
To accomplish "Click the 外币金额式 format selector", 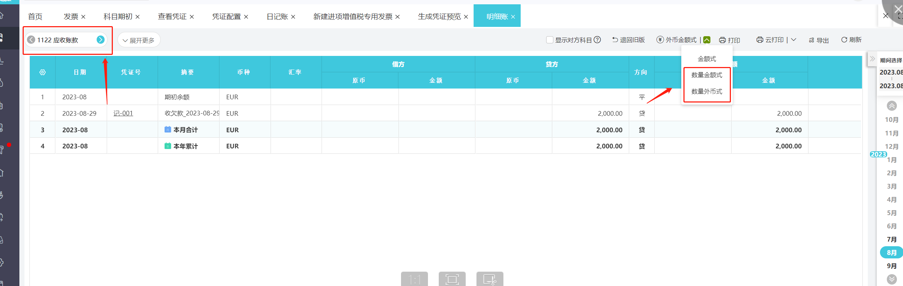I will pyautogui.click(x=677, y=40).
